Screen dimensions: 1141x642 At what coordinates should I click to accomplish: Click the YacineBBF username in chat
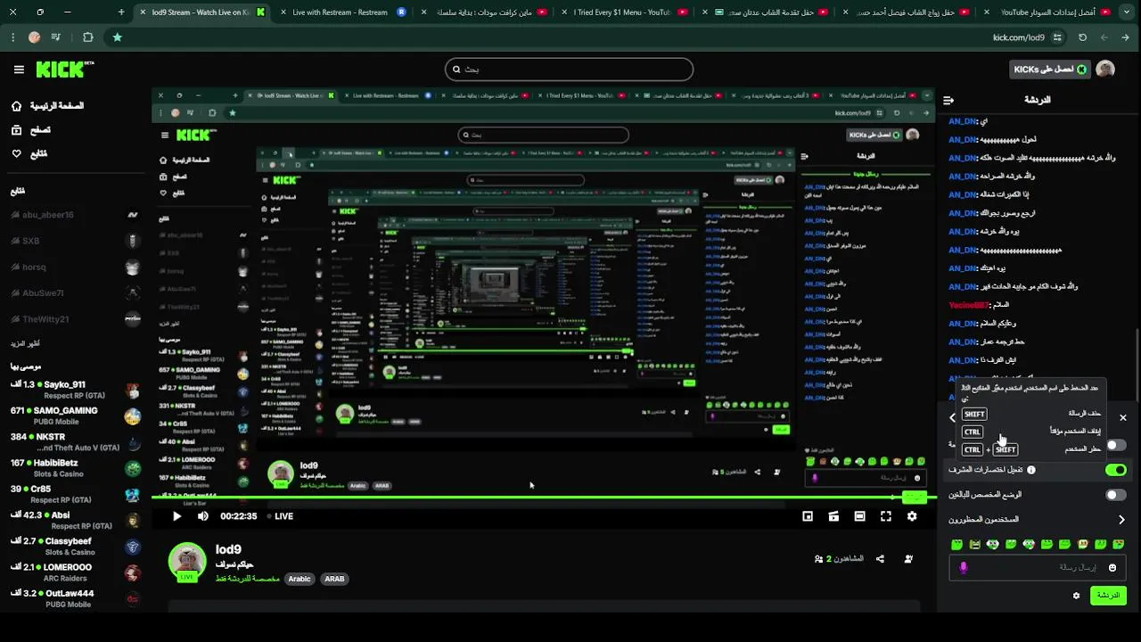coord(970,305)
